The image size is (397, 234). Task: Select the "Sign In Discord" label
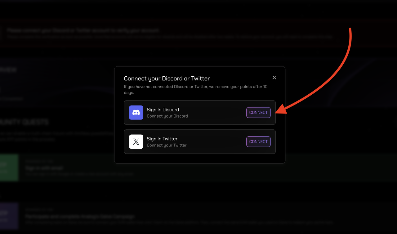point(163,110)
